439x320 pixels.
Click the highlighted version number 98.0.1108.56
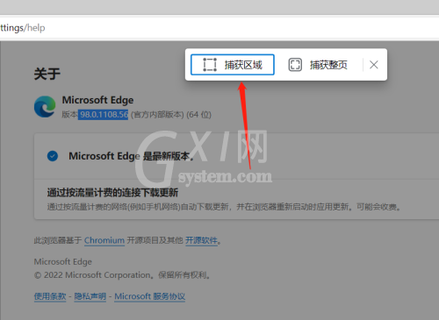pos(103,115)
